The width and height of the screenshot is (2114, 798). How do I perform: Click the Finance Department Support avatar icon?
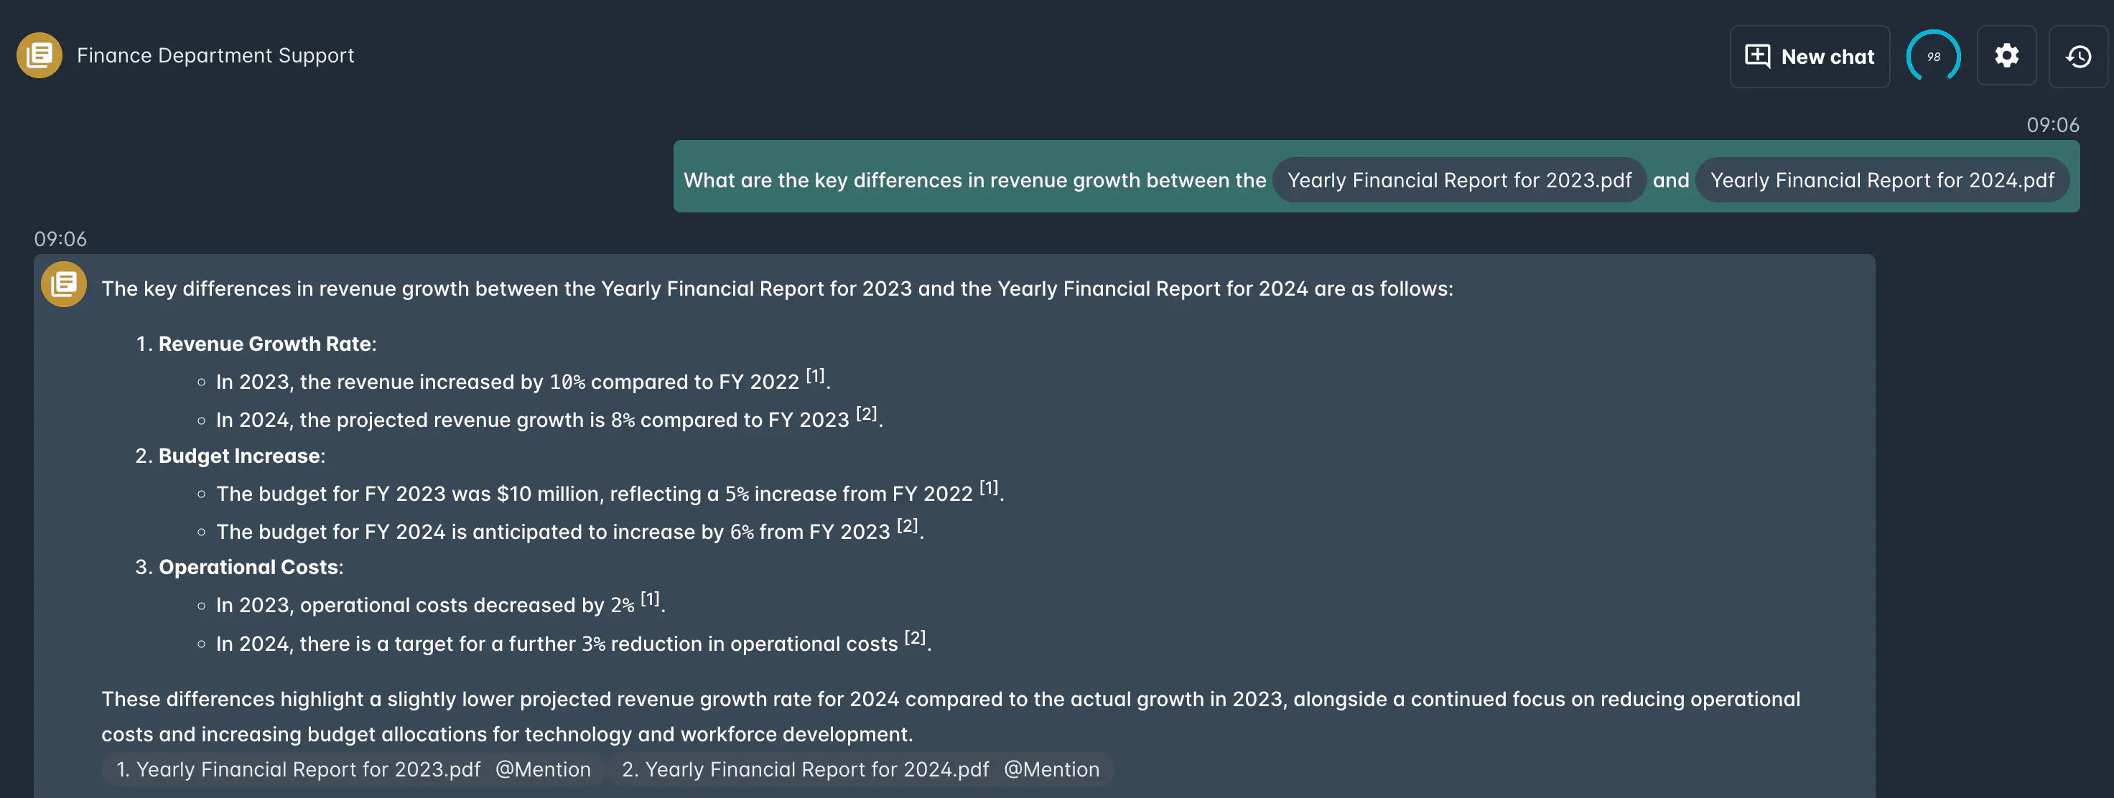click(39, 56)
